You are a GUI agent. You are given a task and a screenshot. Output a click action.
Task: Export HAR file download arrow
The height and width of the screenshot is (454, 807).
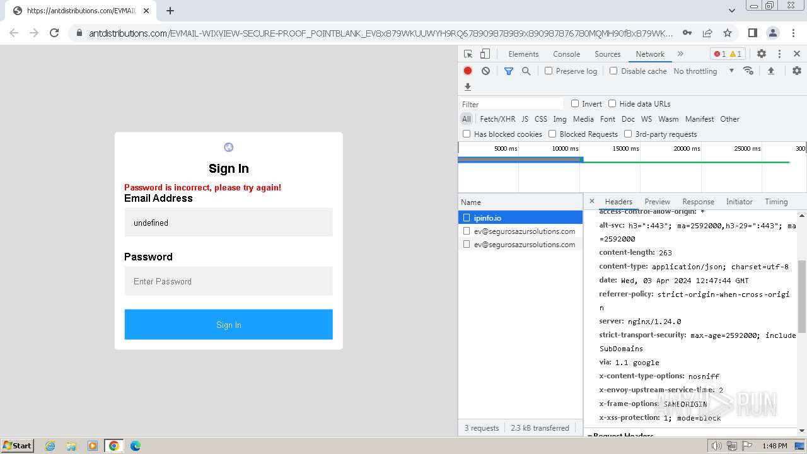pos(468,87)
